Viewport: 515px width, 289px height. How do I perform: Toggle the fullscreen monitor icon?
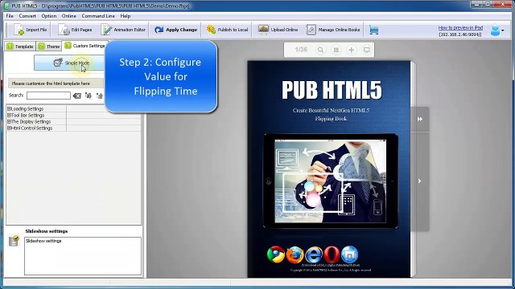point(367,50)
